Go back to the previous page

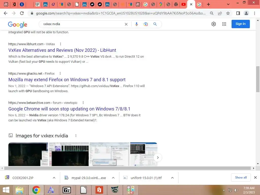coord(6,13)
